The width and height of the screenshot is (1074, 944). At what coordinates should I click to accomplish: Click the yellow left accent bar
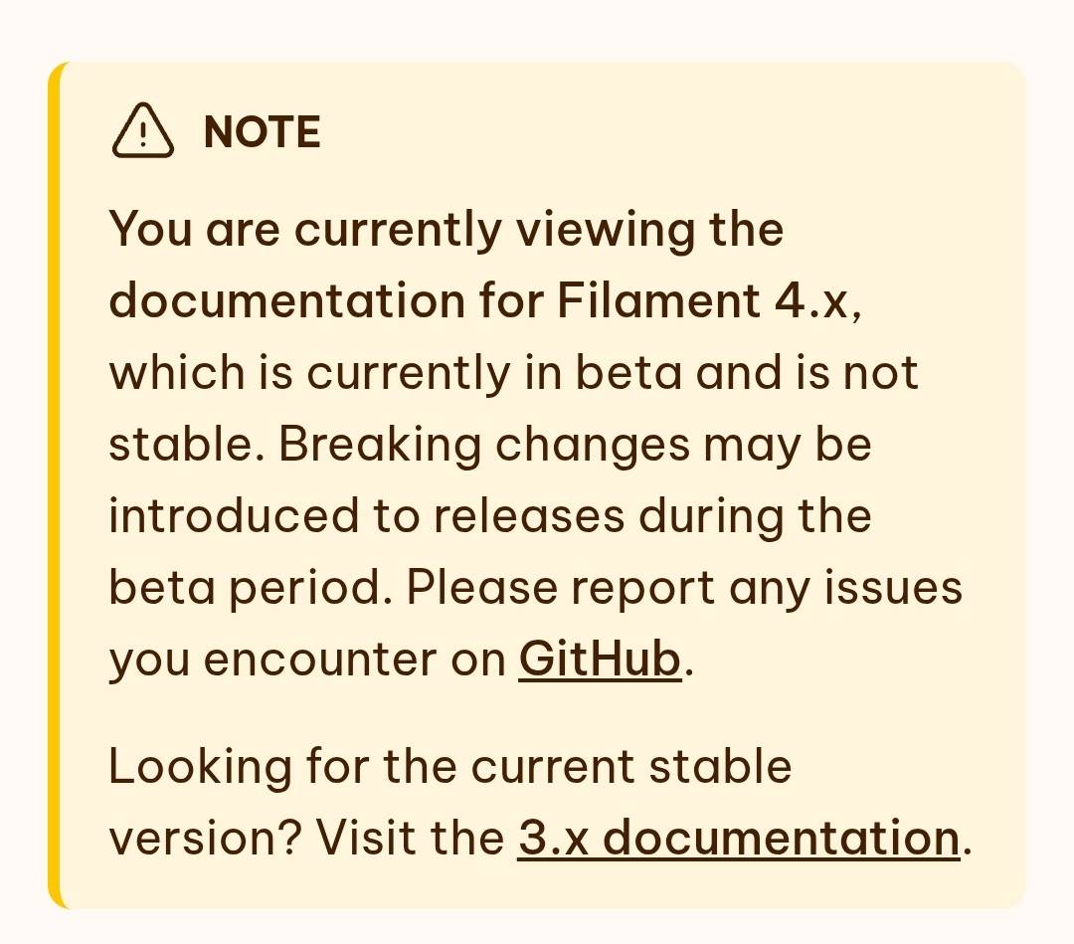pos(56,485)
